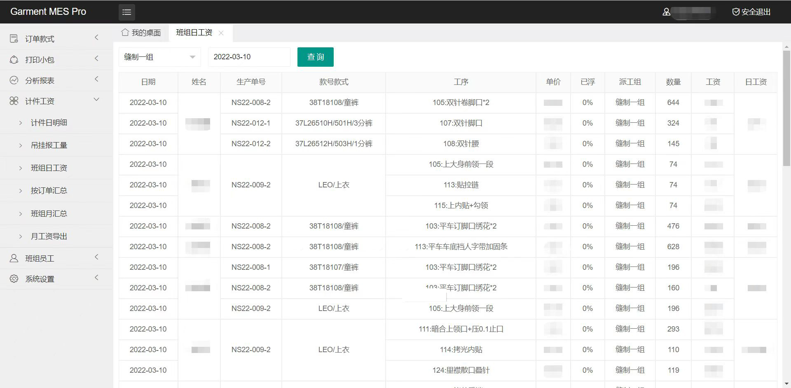The height and width of the screenshot is (388, 791).
Task: Click the 37L26510H/501H/3分裤 style cell
Action: (x=334, y=123)
